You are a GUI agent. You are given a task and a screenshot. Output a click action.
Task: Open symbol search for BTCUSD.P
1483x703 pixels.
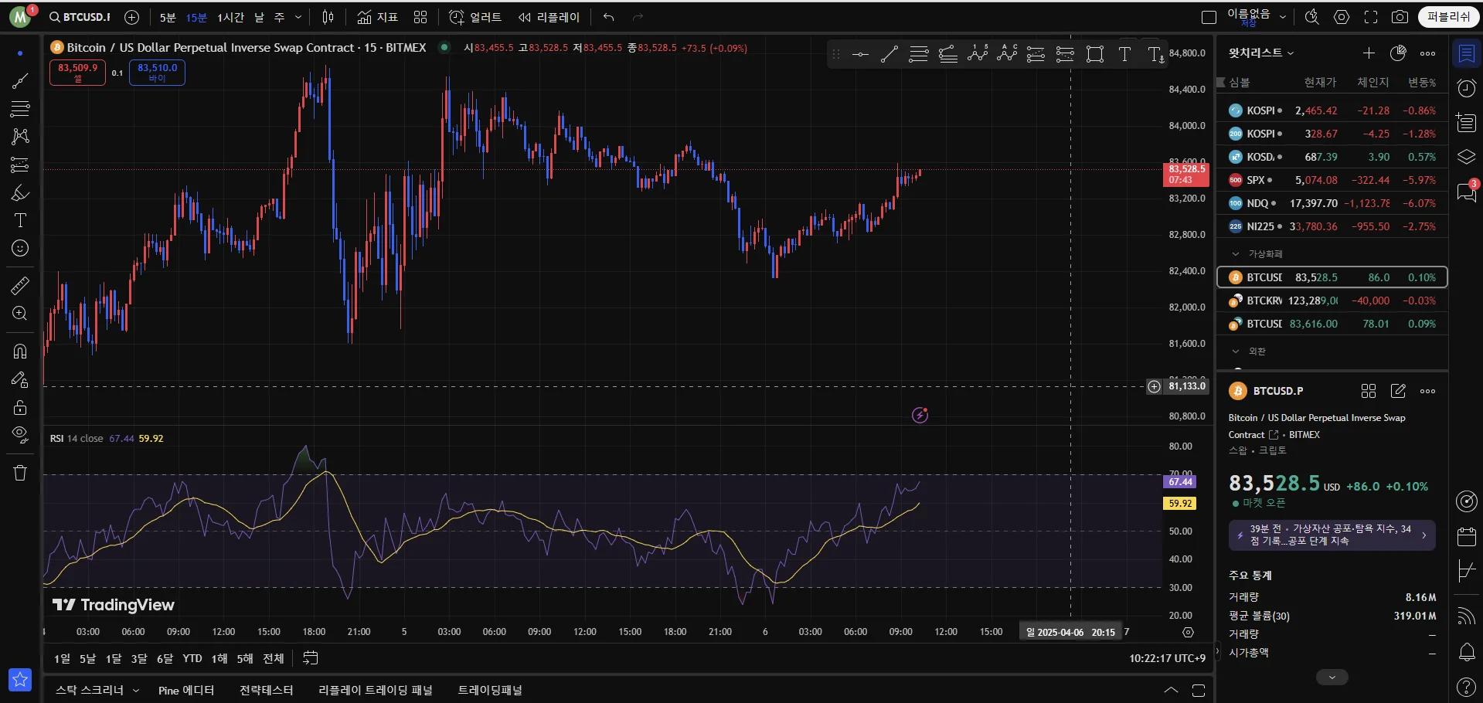tap(80, 17)
